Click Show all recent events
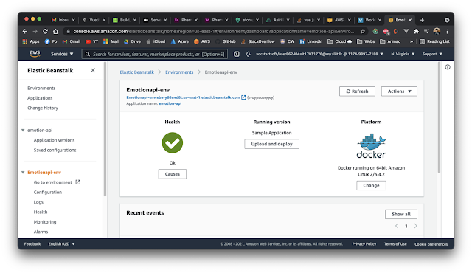 click(x=401, y=214)
